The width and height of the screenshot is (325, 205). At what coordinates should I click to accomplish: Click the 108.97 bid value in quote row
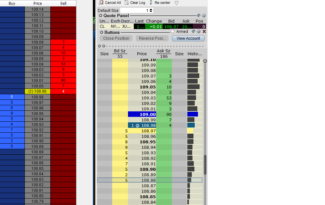pyautogui.click(x=171, y=26)
